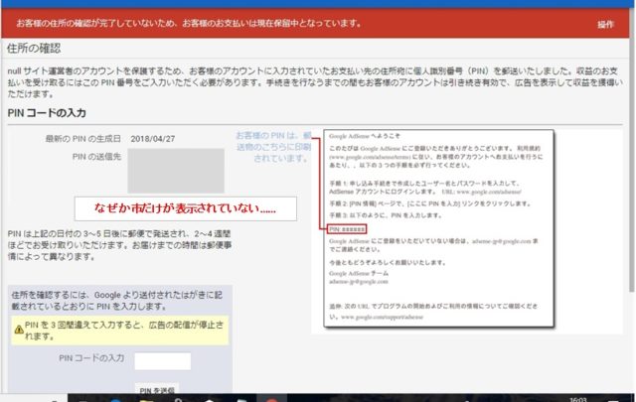Click the 住所の確認 page heading
Viewport: 636px width, 402px height.
(34, 49)
